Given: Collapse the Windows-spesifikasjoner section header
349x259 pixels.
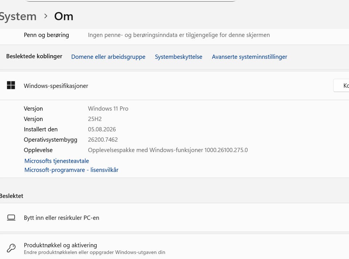Looking at the screenshot, I should click(x=174, y=86).
